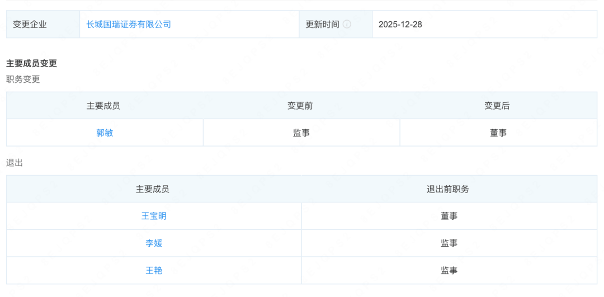Click 董事 cell in 郭敏's row
This screenshot has height=297, width=604.
pyautogui.click(x=498, y=133)
